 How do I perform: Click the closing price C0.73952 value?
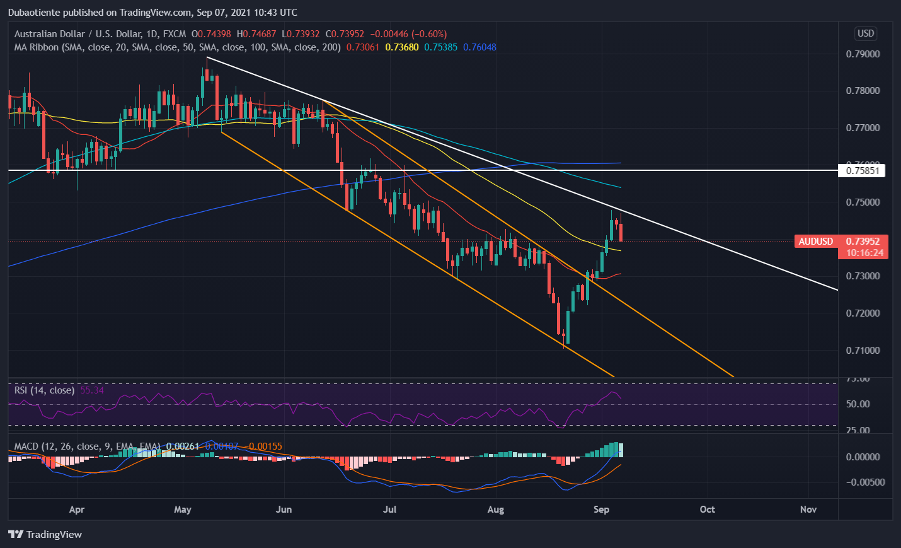pyautogui.click(x=345, y=34)
